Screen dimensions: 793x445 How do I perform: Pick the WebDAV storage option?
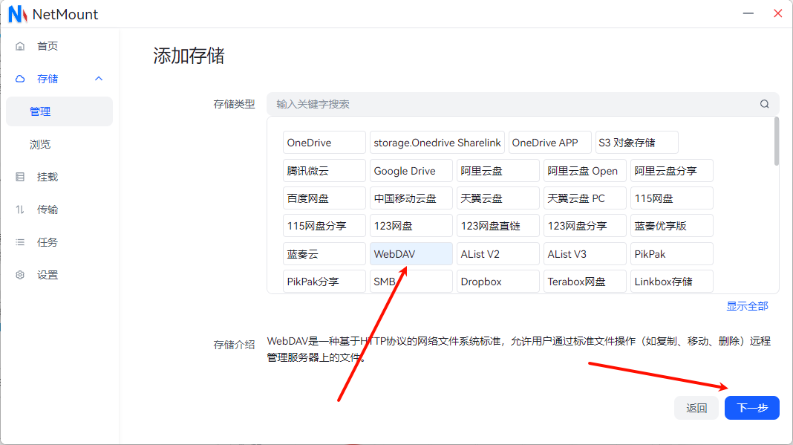[411, 253]
